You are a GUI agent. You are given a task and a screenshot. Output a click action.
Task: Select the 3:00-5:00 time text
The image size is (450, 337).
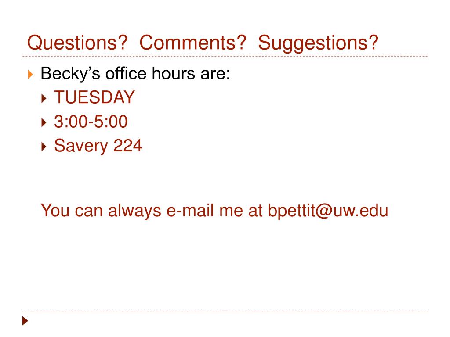(91, 122)
